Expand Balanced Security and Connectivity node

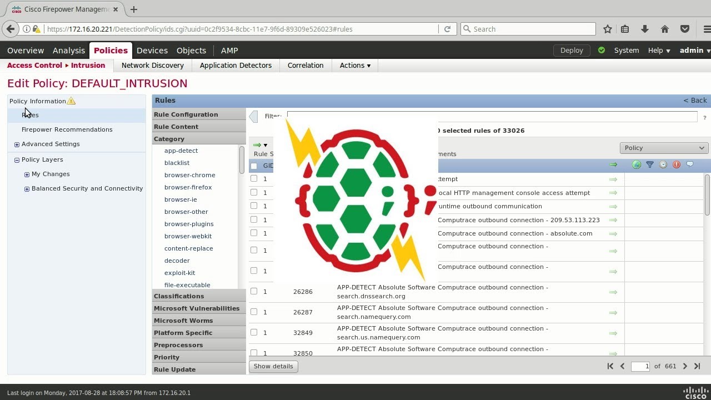[27, 189]
